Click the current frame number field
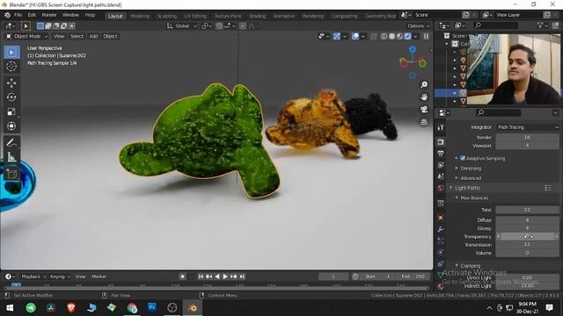This screenshot has width=563, height=316. (333, 276)
